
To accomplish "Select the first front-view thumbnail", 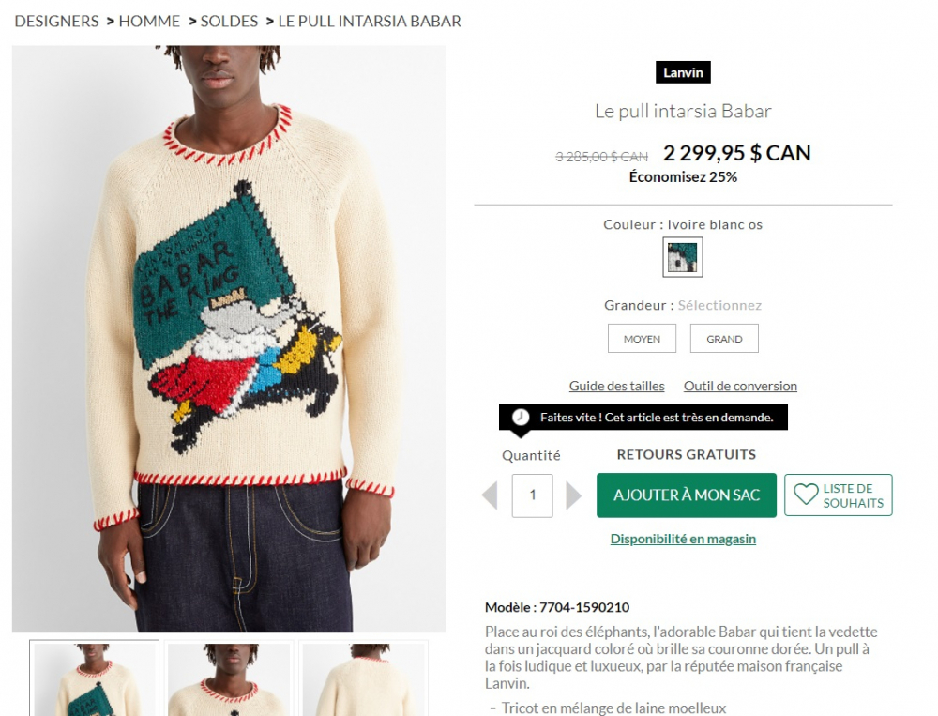I will tap(95, 678).
